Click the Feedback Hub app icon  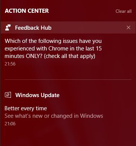8,27
